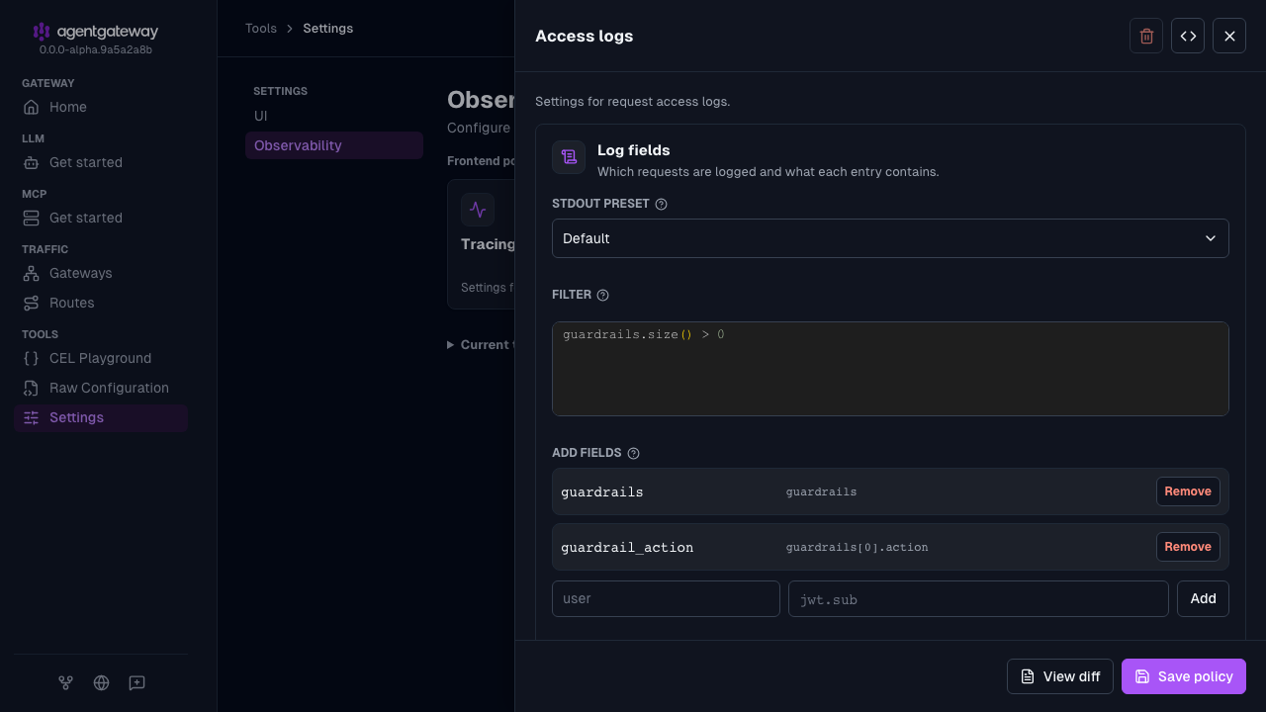Click the version text 0.0.0-alpha.9a5a2a8b
Viewport: 1266px width, 712px height.
pos(96,49)
